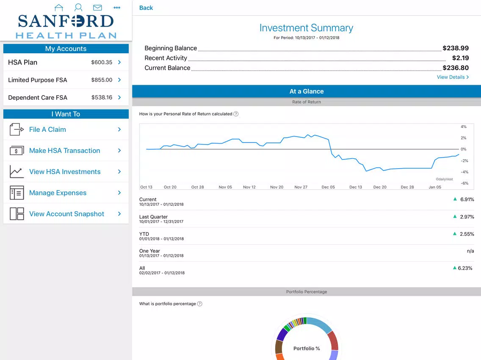Click help icon next to portfolio percentage

pyautogui.click(x=200, y=304)
